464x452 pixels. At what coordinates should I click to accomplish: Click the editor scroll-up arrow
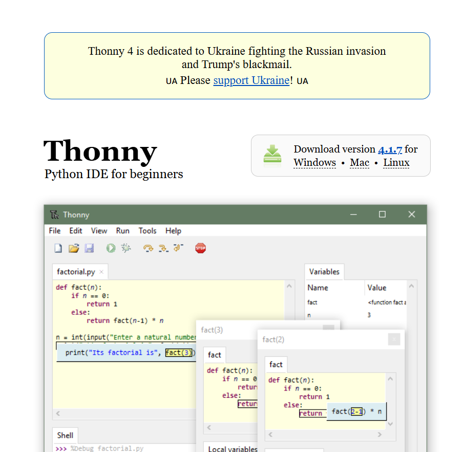coord(289,286)
